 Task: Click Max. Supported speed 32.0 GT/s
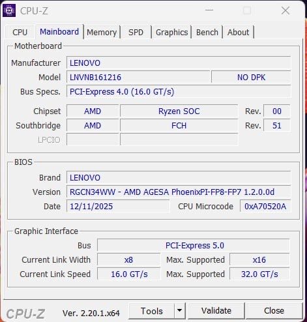tap(259, 274)
